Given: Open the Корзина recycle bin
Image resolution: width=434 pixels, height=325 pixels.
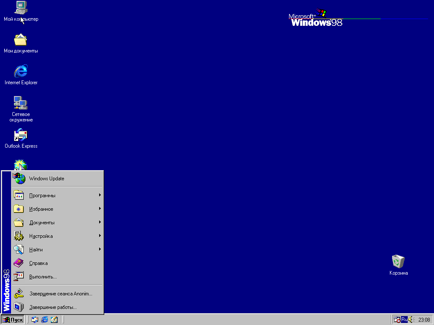Looking at the screenshot, I should coord(398,261).
